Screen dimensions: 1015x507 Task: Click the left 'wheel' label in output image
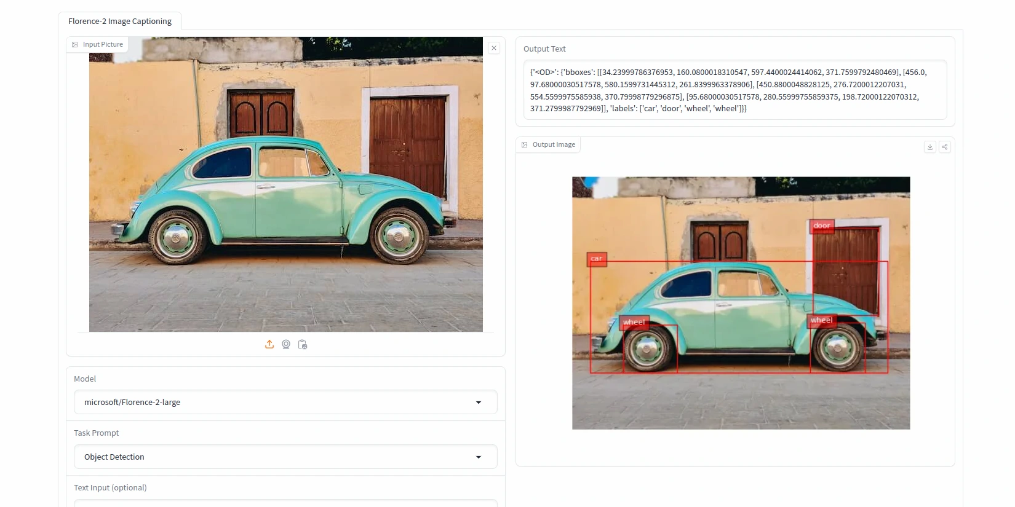point(634,322)
